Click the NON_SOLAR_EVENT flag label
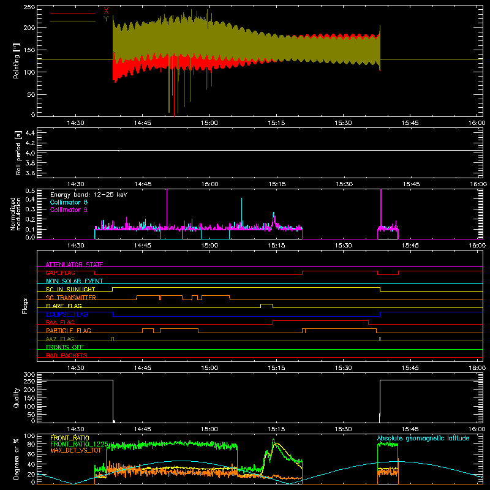Image resolution: width=490 pixels, height=490 pixels. tap(74, 281)
